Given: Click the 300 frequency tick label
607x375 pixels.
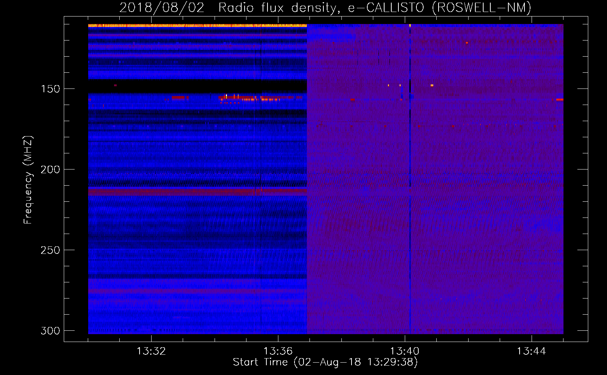Looking at the screenshot, I should (x=50, y=331).
